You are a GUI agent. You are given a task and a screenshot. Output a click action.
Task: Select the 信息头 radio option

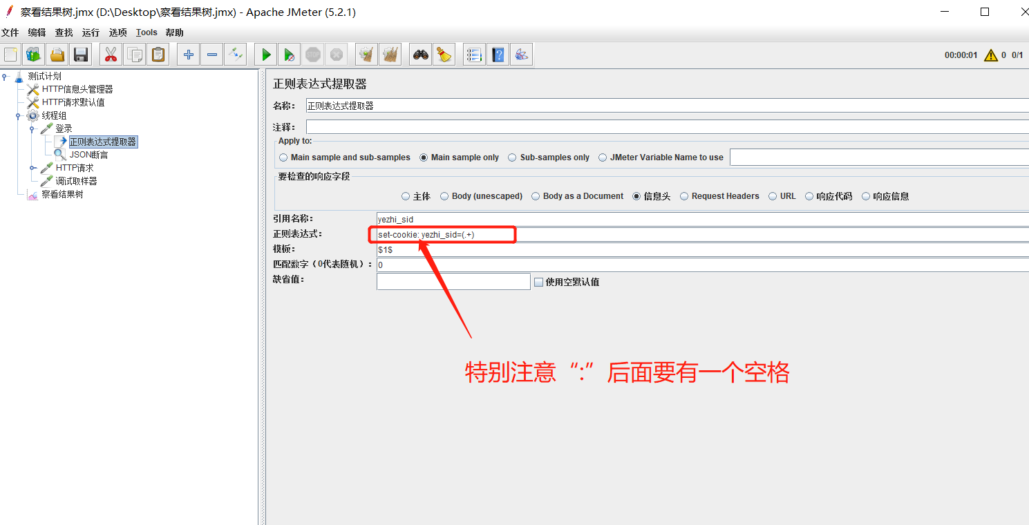[636, 196]
